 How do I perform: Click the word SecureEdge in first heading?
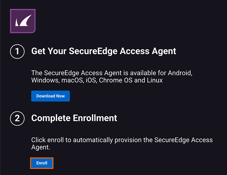pos(91,51)
